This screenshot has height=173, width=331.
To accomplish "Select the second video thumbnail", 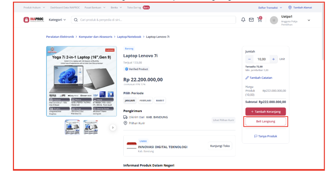I will pos(90,127).
